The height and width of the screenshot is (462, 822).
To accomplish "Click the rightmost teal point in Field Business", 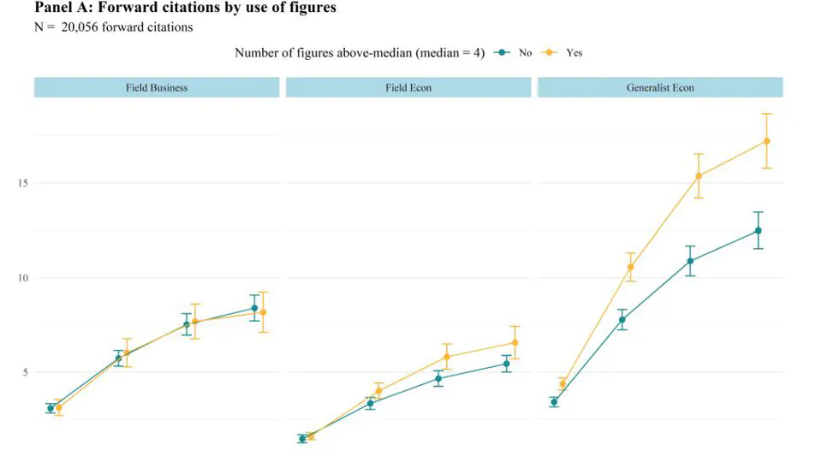I will [254, 308].
